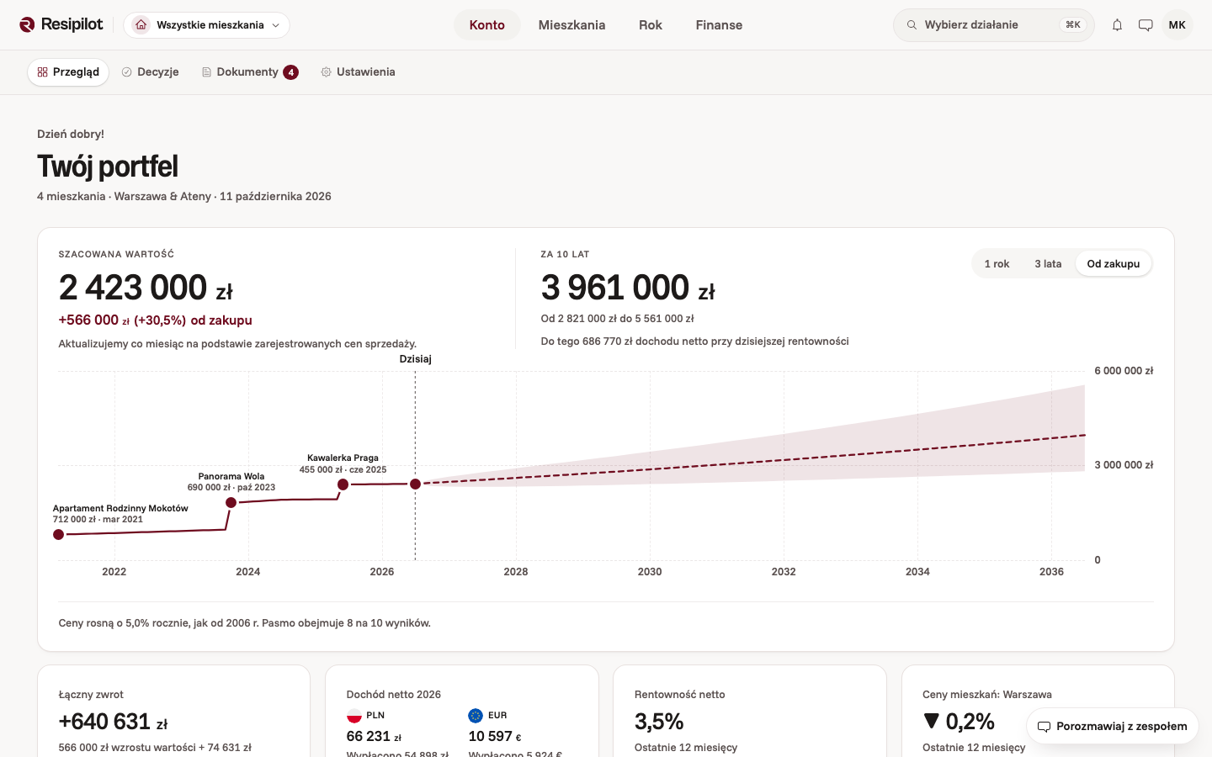
Task: Go to the Finanse menu item
Action: (719, 25)
